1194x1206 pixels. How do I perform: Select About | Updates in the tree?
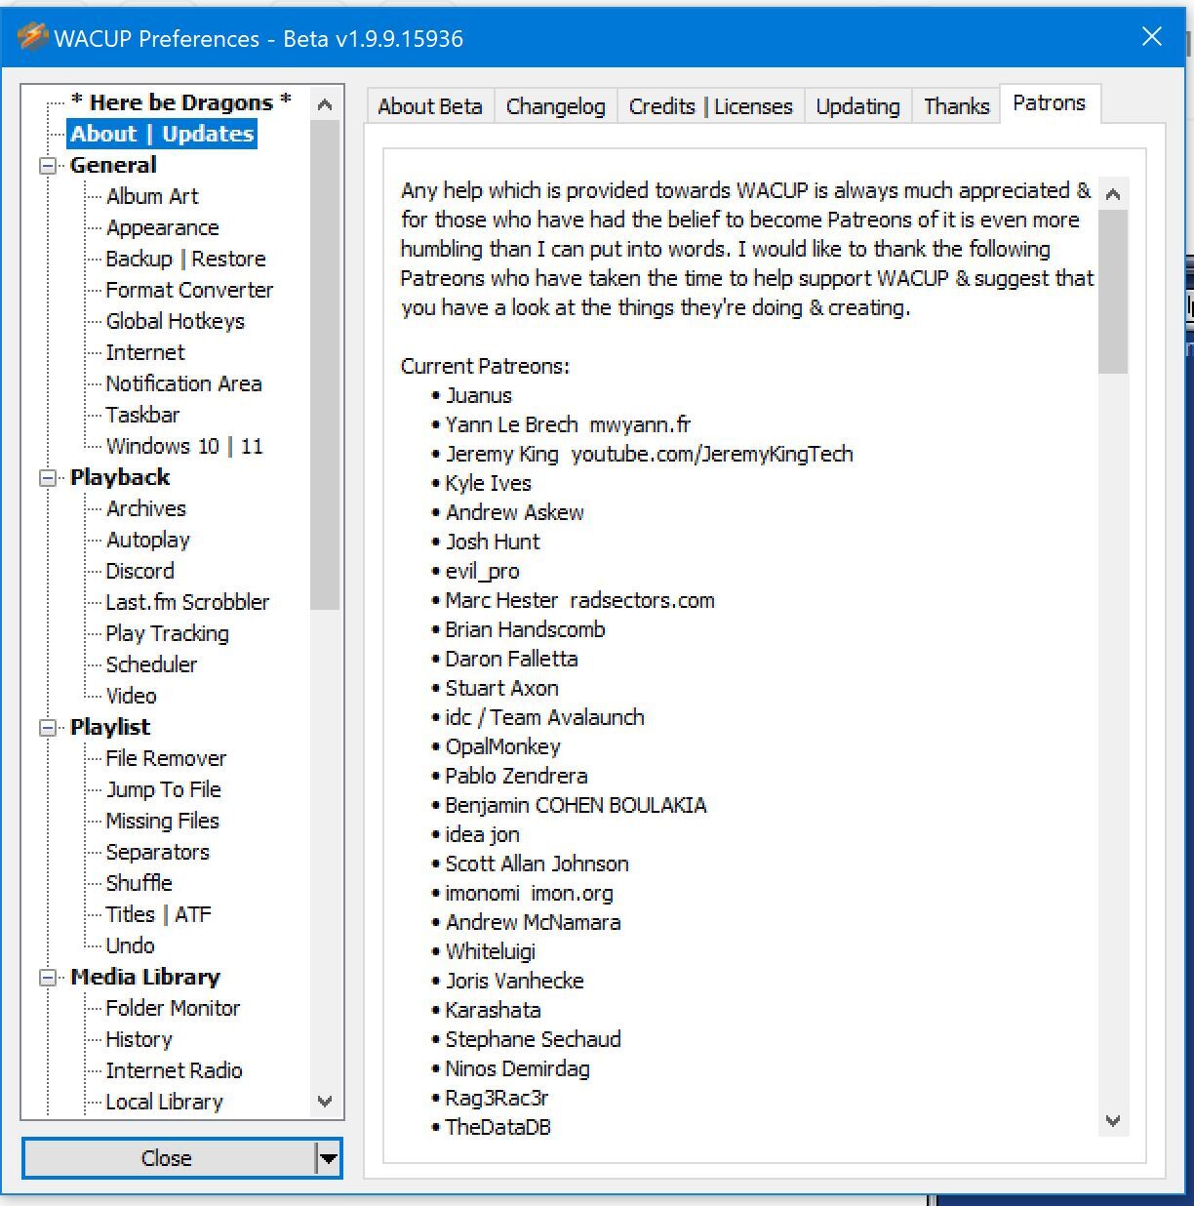(x=162, y=134)
